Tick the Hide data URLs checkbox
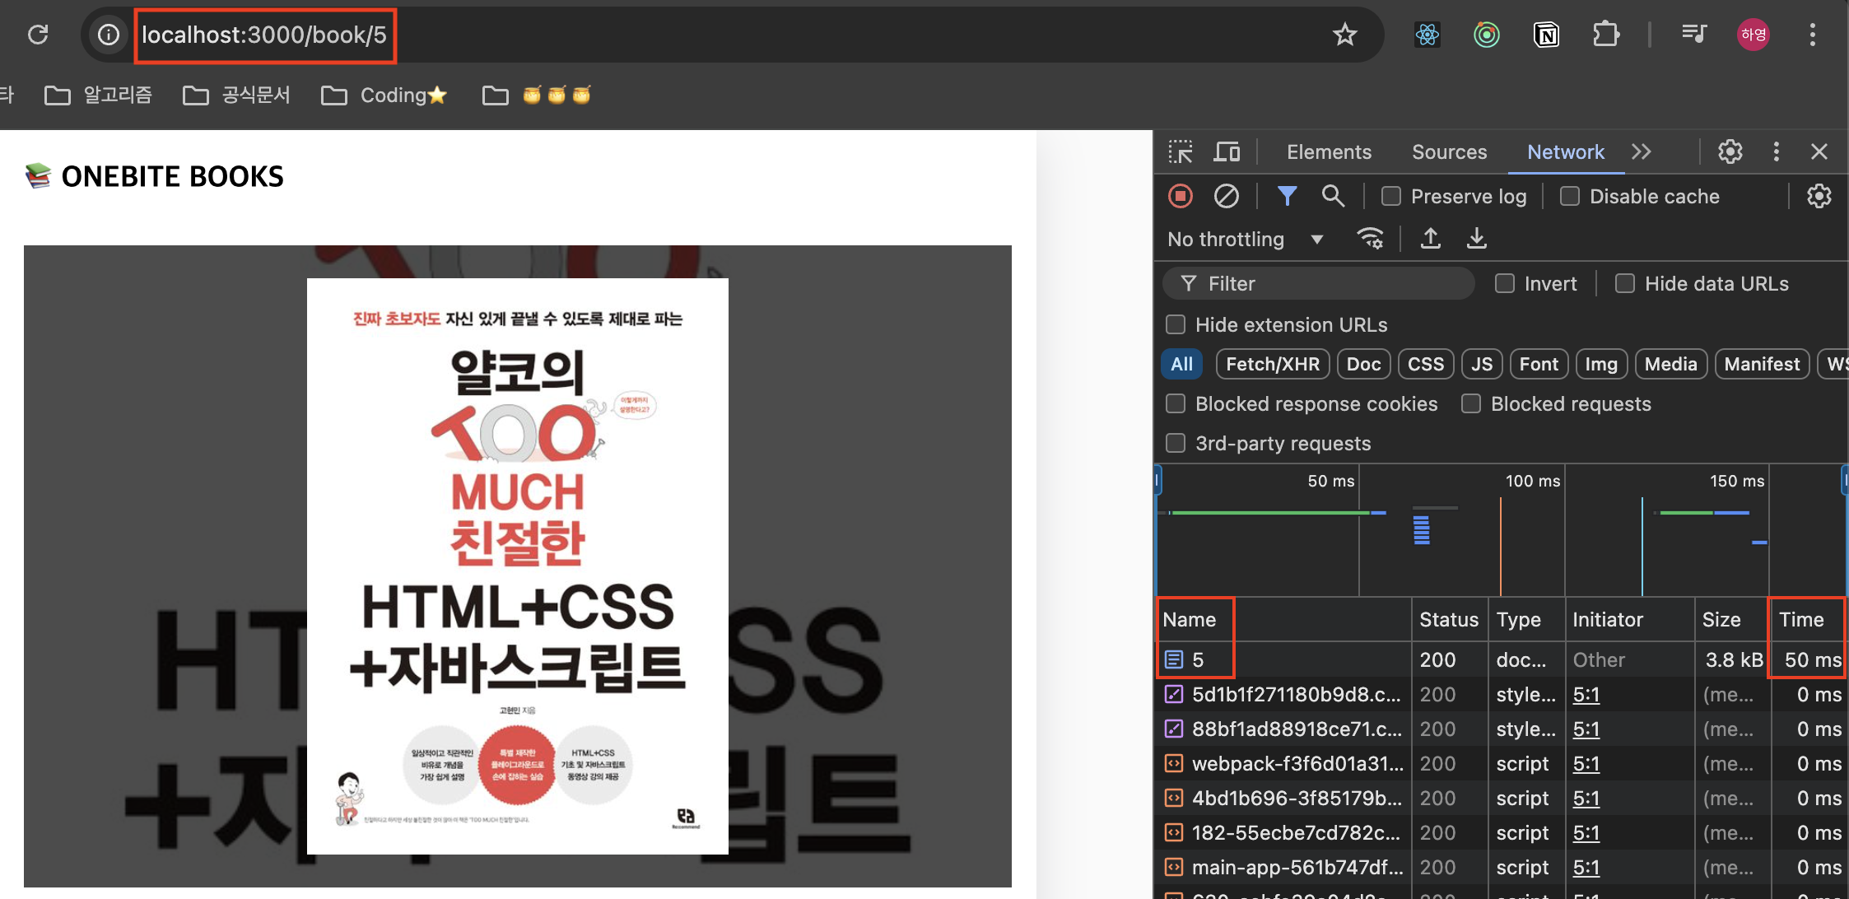The width and height of the screenshot is (1849, 899). click(x=1625, y=284)
